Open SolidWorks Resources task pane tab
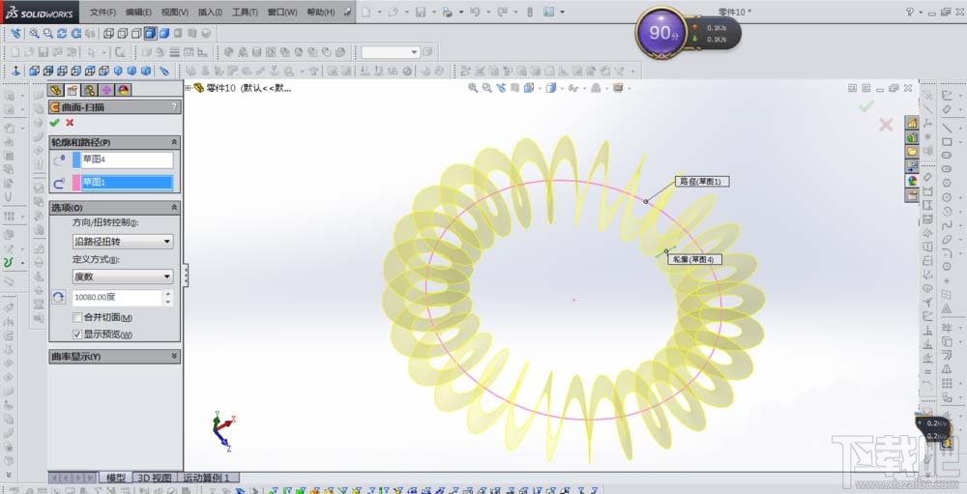The width and height of the screenshot is (967, 494). tap(912, 123)
